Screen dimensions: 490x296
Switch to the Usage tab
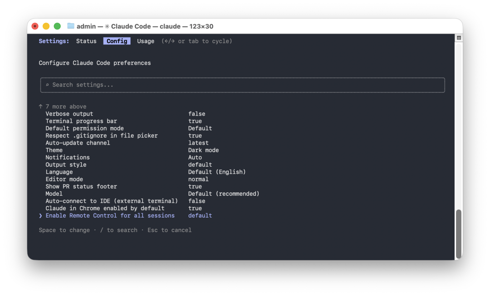pos(146,41)
